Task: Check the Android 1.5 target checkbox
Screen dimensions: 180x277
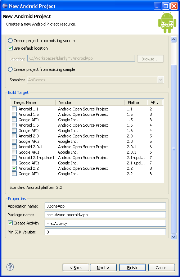Action: [x=14, y=114]
